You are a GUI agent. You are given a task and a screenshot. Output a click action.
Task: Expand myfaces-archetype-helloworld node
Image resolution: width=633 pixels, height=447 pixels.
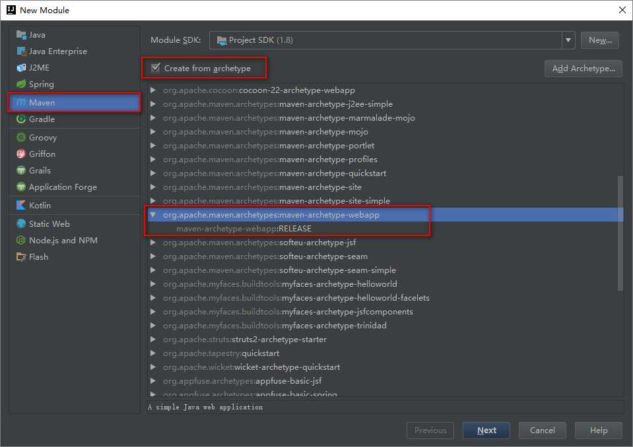point(153,283)
